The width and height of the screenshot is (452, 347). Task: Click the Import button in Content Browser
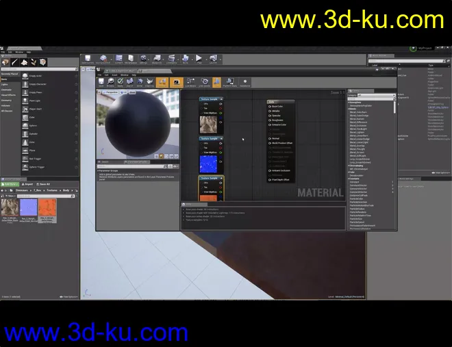[27, 184]
